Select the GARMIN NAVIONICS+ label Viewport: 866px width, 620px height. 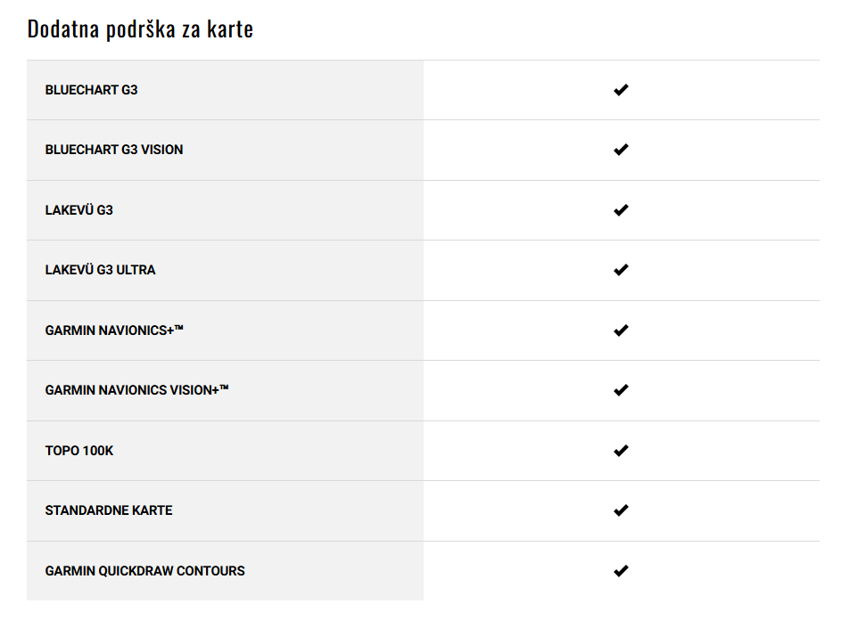point(114,330)
